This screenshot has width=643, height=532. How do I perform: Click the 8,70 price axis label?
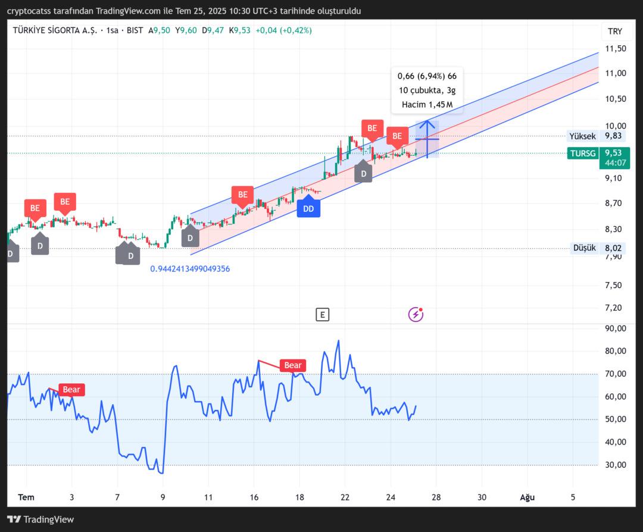tap(613, 204)
